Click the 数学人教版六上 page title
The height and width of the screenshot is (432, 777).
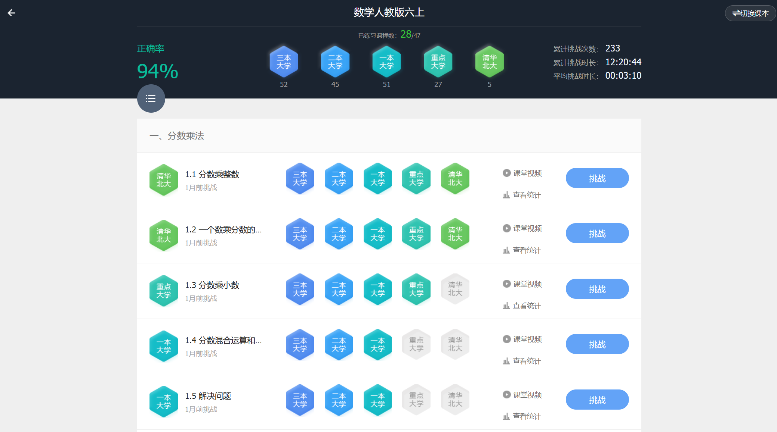pos(389,12)
